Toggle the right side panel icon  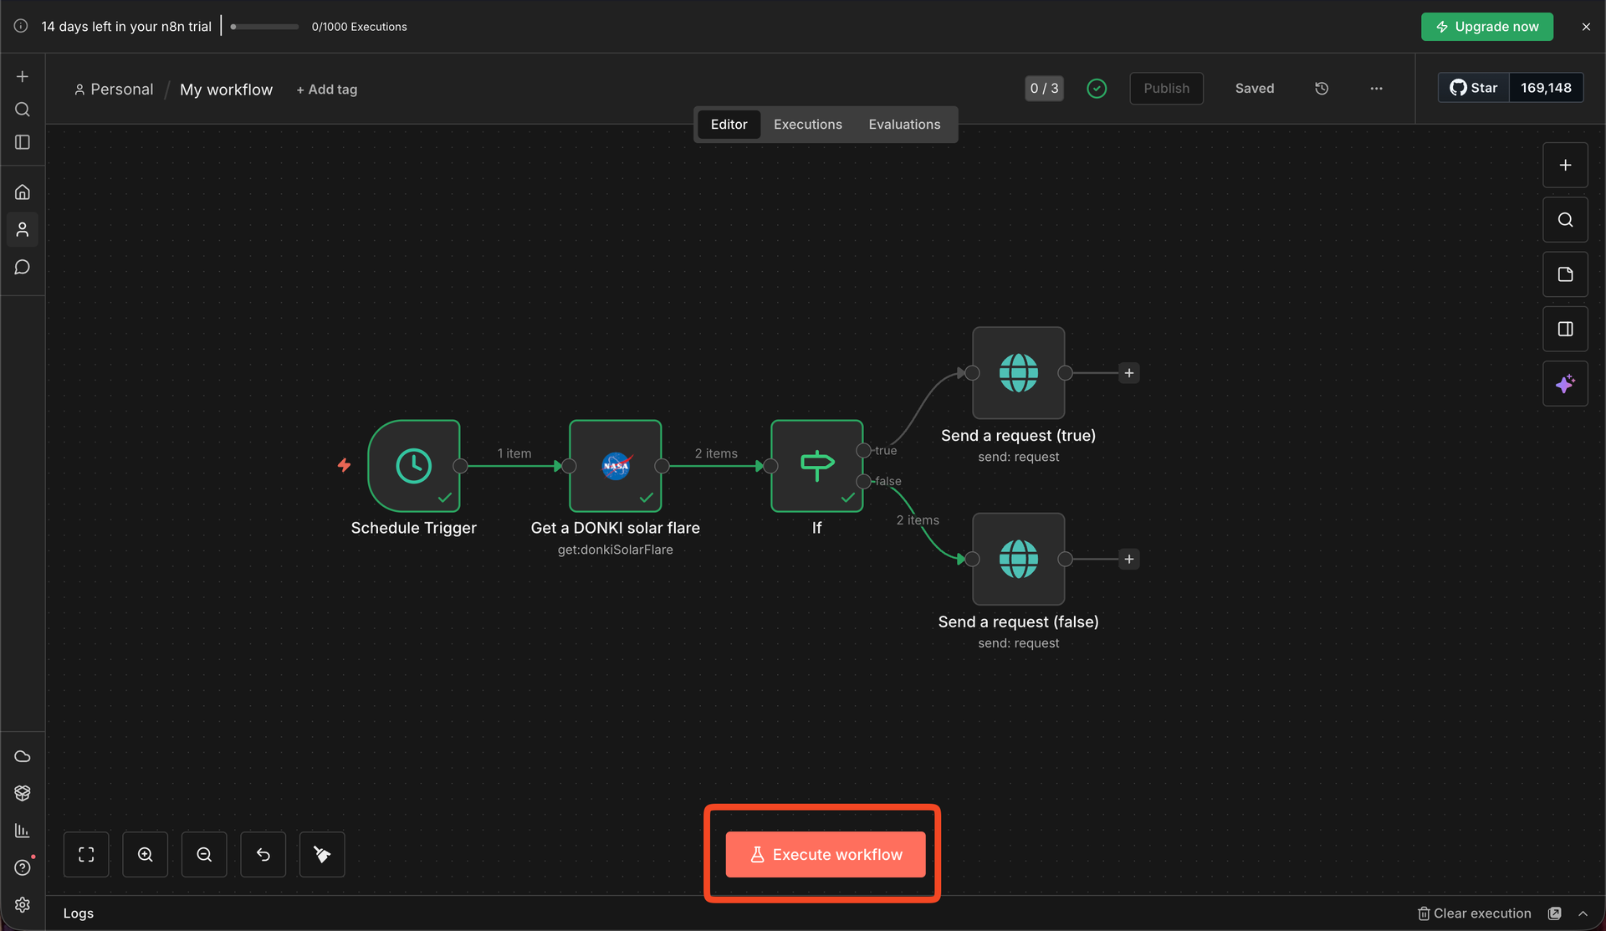pyautogui.click(x=1565, y=329)
